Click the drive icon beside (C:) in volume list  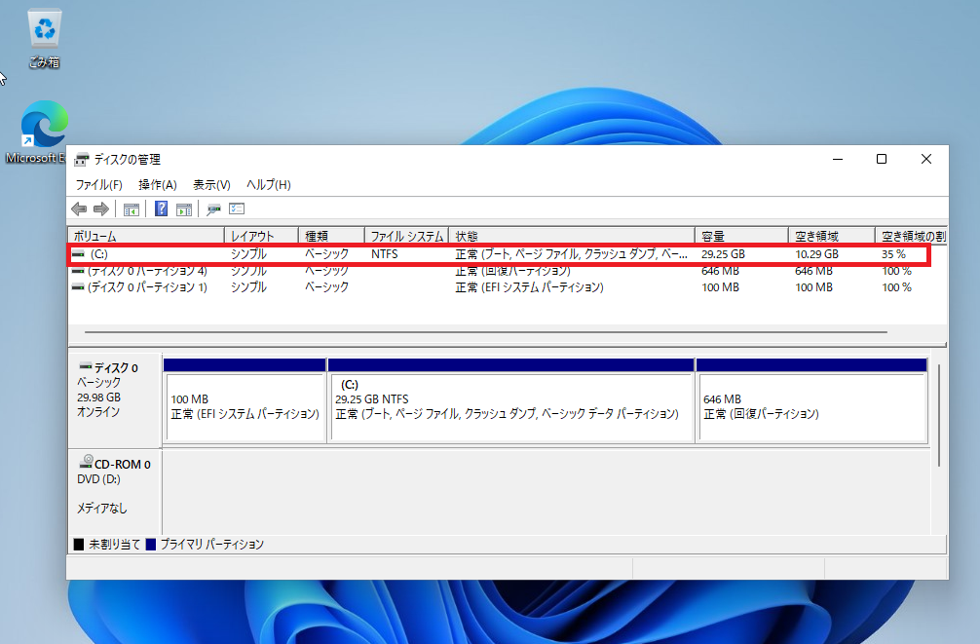click(x=78, y=254)
